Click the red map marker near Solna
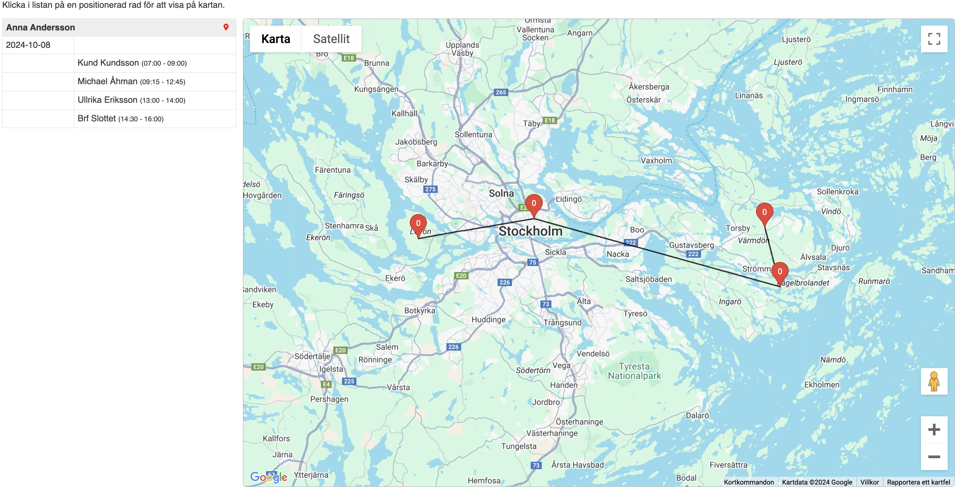 (534, 206)
